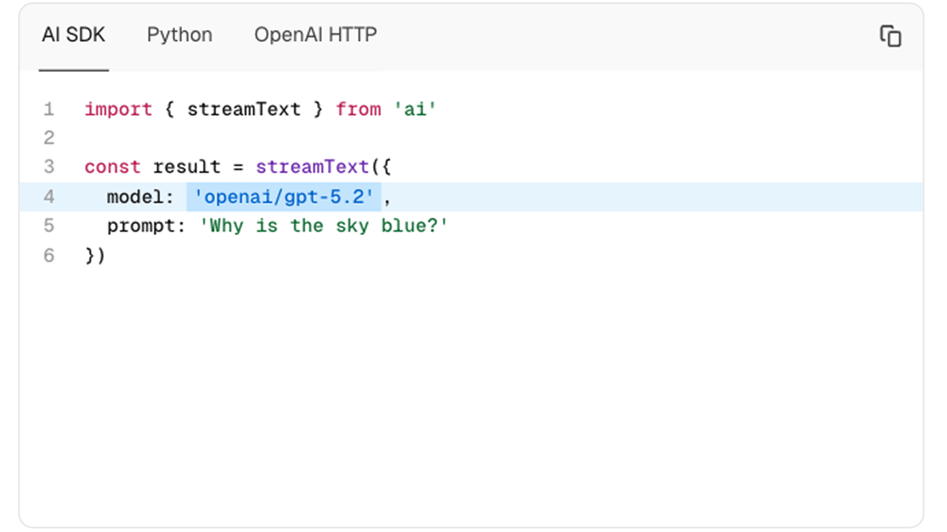
Task: Click line number 2 in the gutter
Action: pyautogui.click(x=49, y=138)
